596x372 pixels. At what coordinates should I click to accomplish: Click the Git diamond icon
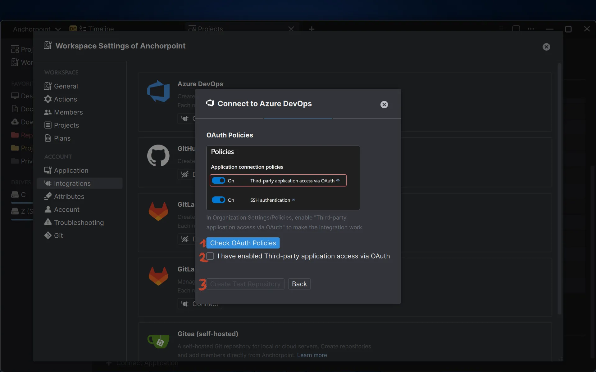click(48, 235)
